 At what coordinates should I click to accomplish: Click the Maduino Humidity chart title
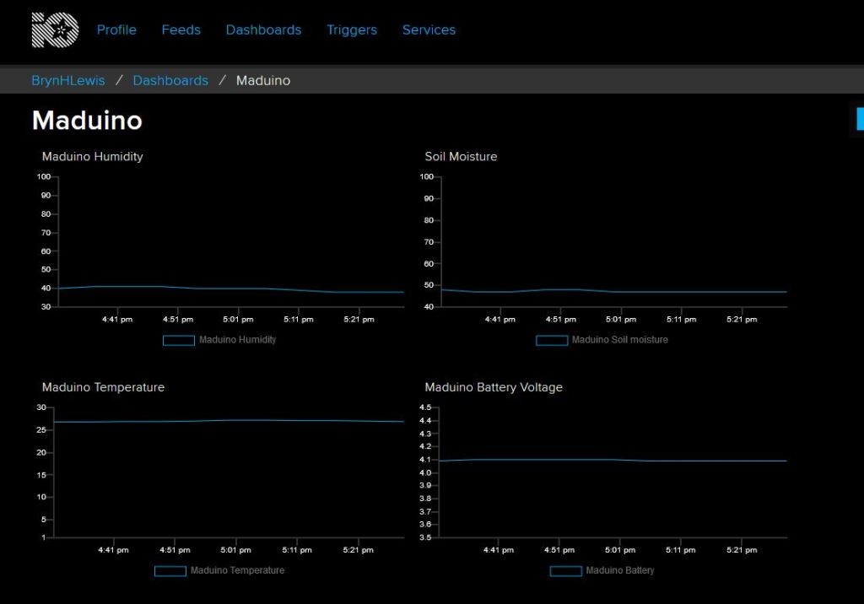click(x=93, y=156)
